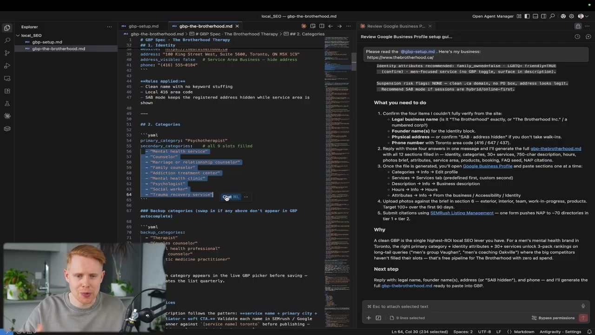Close the Review Google Business chat tab

(x=430, y=26)
